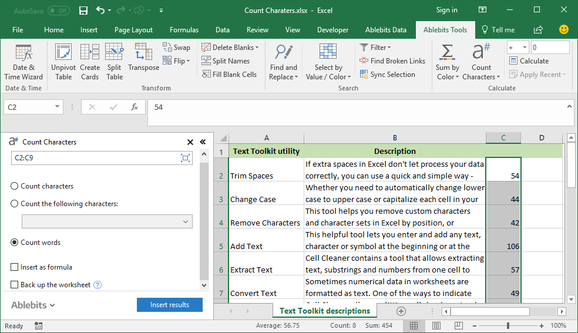Image resolution: width=578 pixels, height=333 pixels.
Task: Add a new sheet with plus icon
Action: coord(401,311)
